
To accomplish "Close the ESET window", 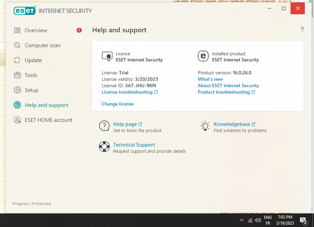I will [x=298, y=8].
